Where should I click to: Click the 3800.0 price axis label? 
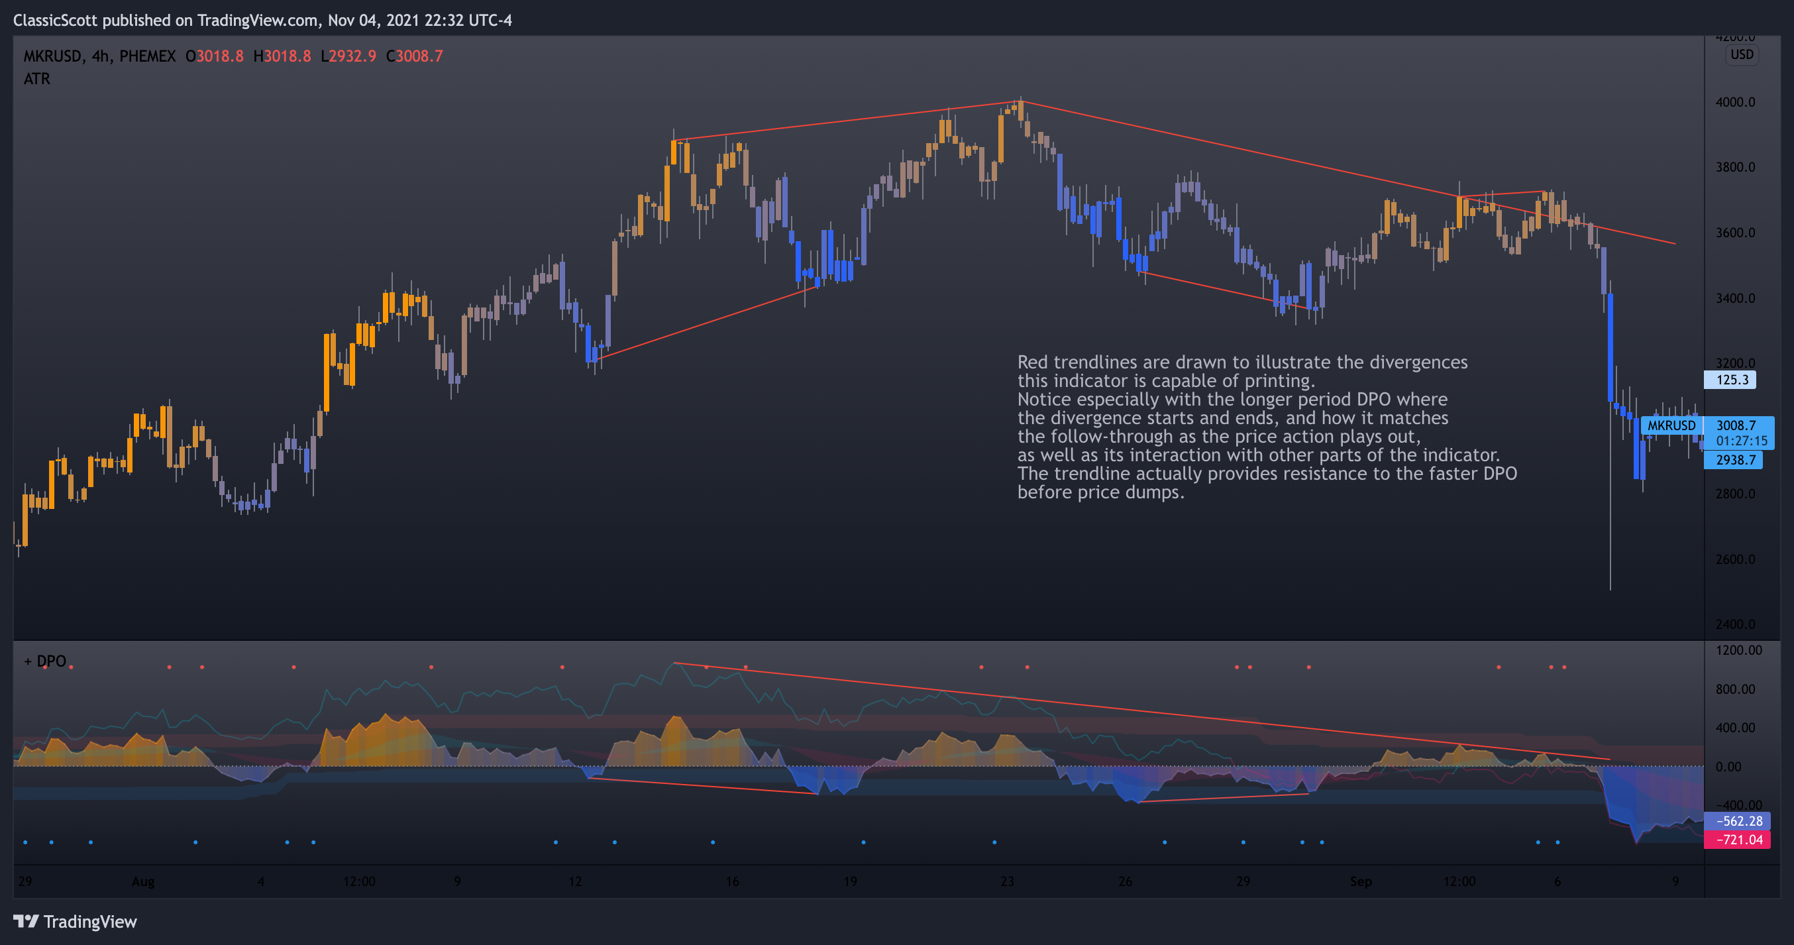point(1735,167)
